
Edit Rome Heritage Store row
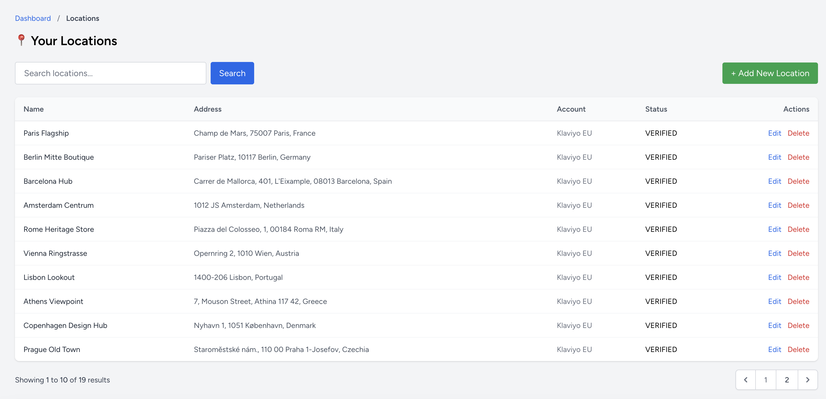[x=774, y=229]
